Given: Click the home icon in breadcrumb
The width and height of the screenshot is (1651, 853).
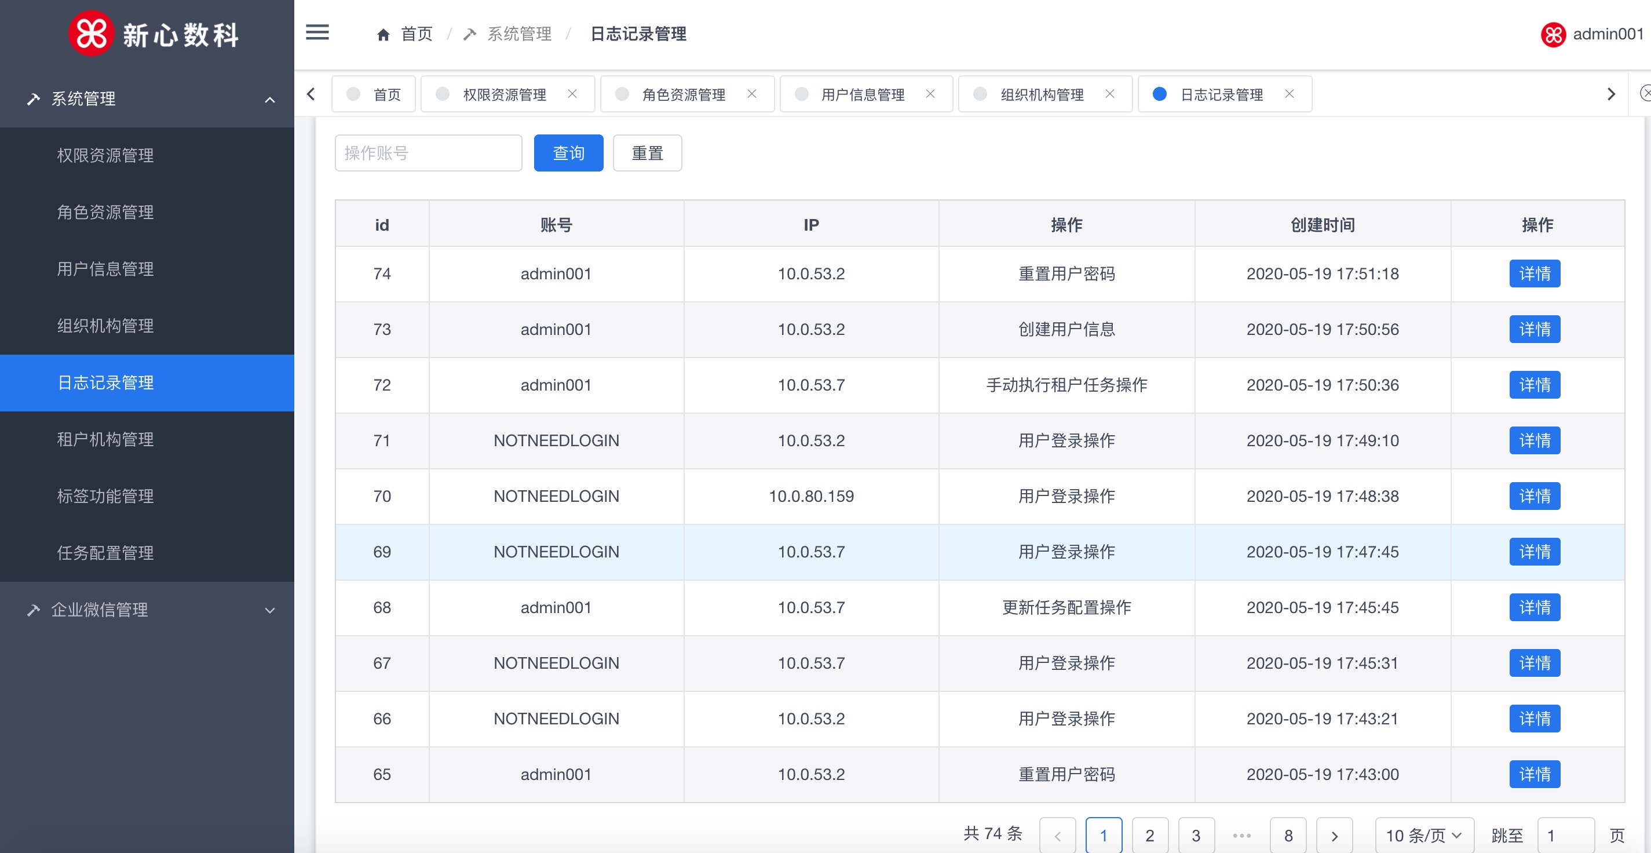Looking at the screenshot, I should click(383, 35).
